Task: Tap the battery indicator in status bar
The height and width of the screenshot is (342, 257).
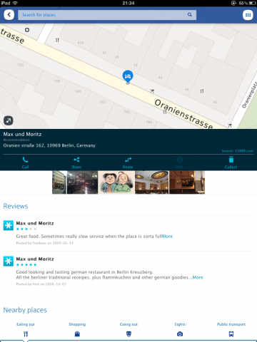Action: [253, 3]
